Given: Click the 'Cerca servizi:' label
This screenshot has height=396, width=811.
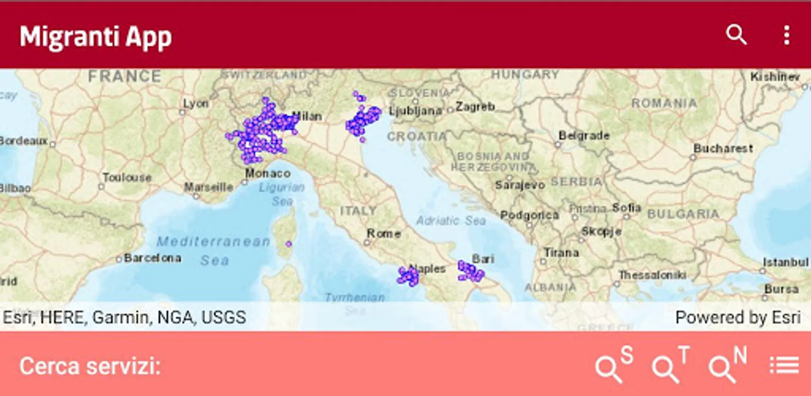Looking at the screenshot, I should [90, 366].
